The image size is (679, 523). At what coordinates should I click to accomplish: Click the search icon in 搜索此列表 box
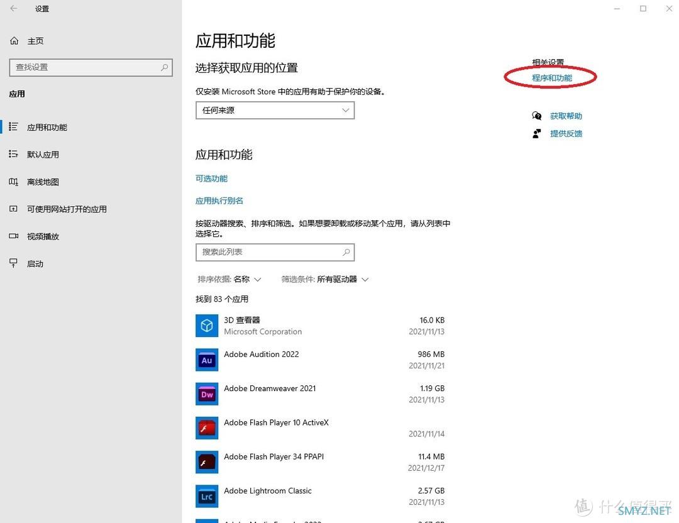pos(346,252)
